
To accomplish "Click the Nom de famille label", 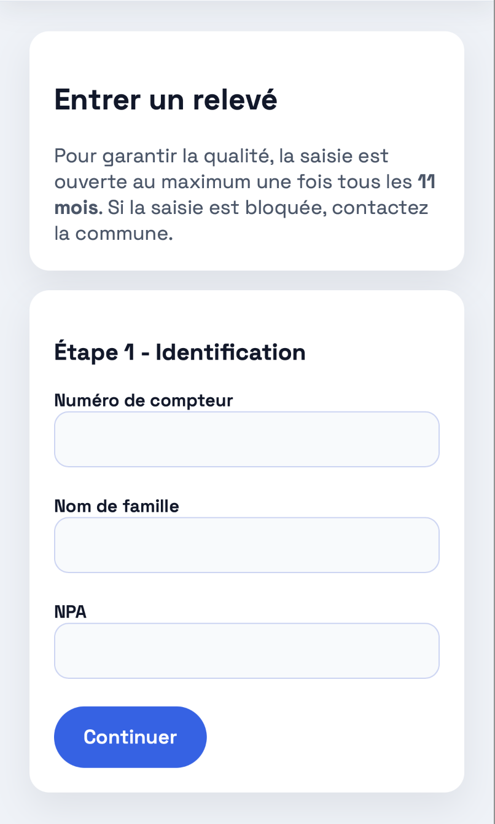I will click(x=116, y=506).
